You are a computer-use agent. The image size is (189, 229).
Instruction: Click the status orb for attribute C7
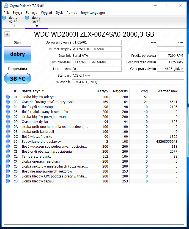click(8, 176)
